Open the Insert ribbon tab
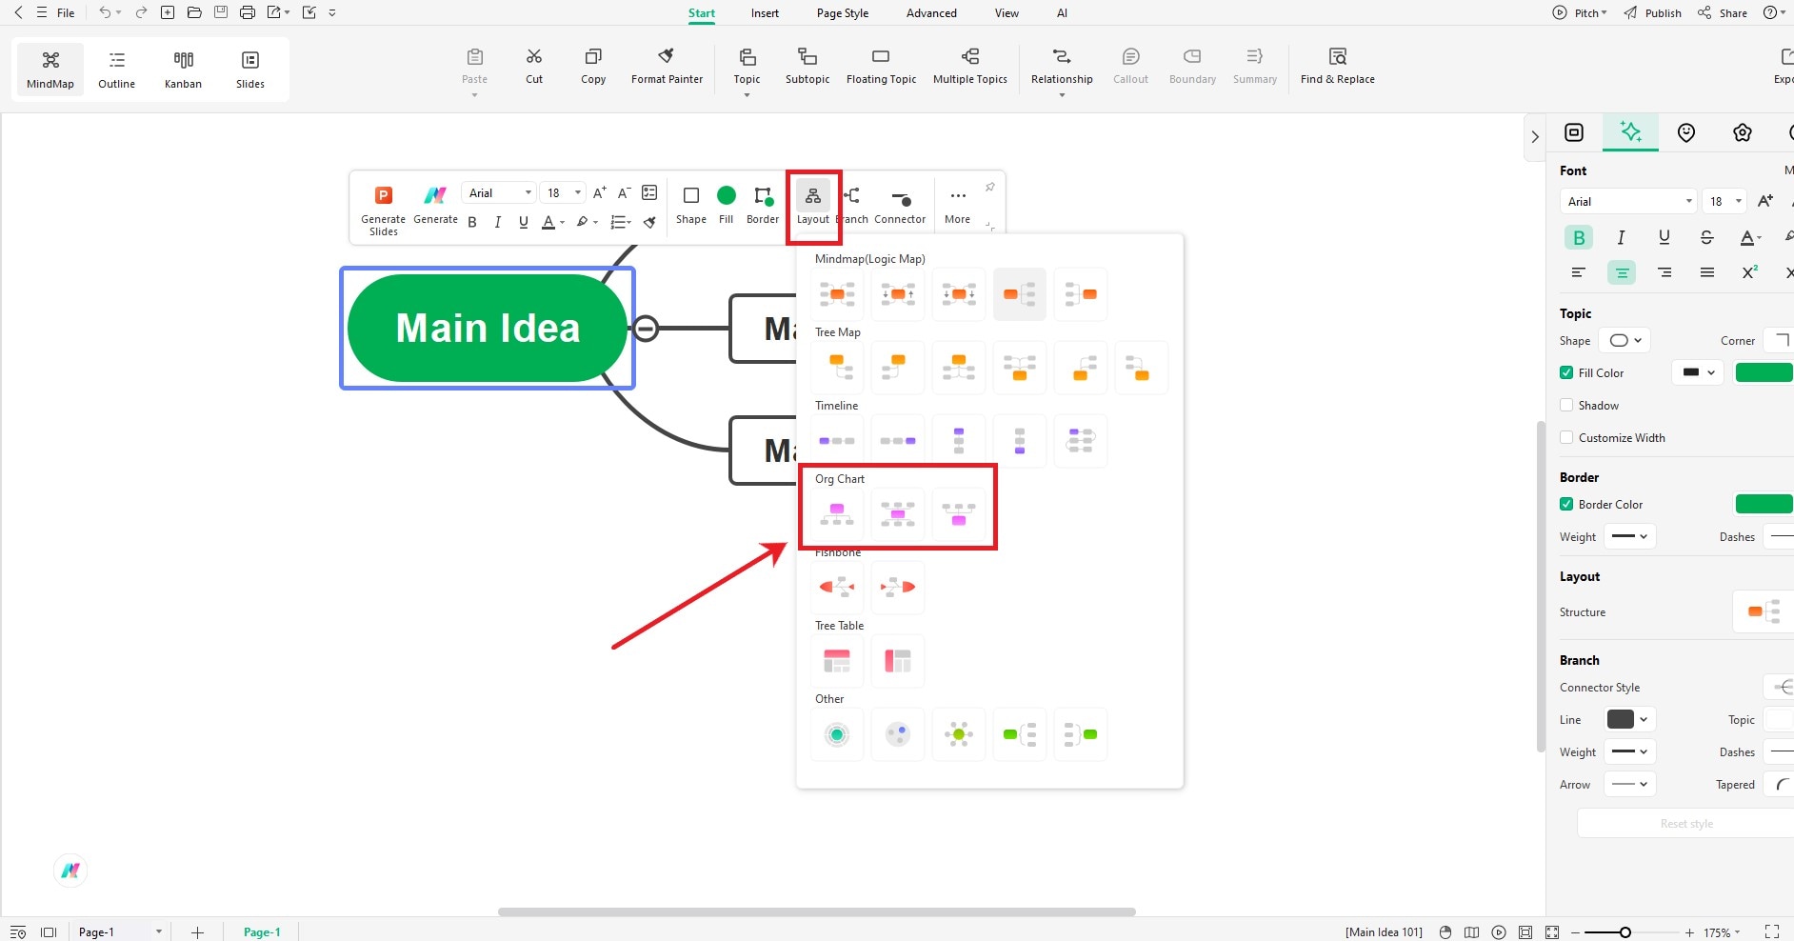The height and width of the screenshot is (941, 1794). coord(765,13)
